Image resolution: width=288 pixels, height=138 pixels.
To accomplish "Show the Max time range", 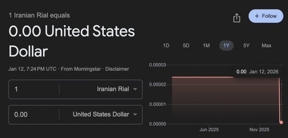I will pyautogui.click(x=266, y=45).
